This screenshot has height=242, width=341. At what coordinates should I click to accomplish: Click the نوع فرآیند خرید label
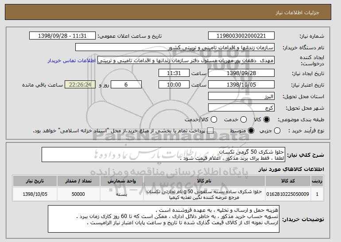pos(306,131)
